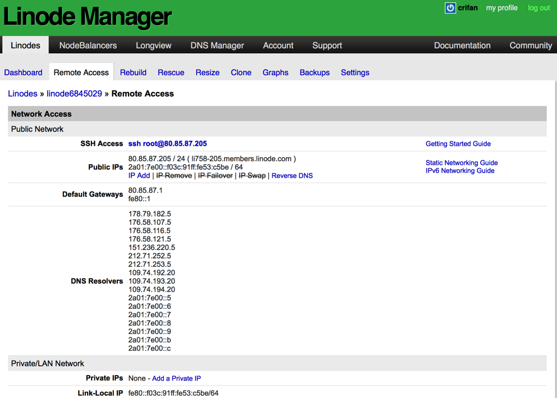557x398 pixels.
Task: Click DNS resolver 109.74.192.20
Action: point(152,273)
